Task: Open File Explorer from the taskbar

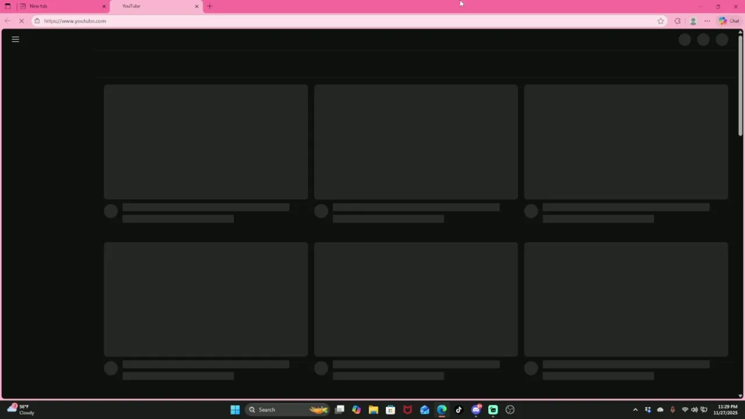Action: (373, 410)
